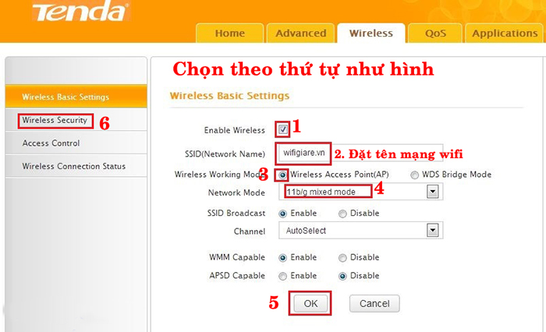The image size is (546, 332).
Task: Click the Network Mode dropdown arrow
Action: point(432,192)
